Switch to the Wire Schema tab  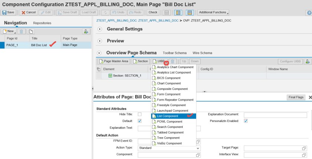pos(202,53)
